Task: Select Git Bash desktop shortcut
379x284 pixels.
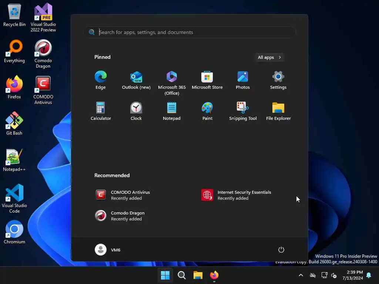Action: tap(14, 124)
